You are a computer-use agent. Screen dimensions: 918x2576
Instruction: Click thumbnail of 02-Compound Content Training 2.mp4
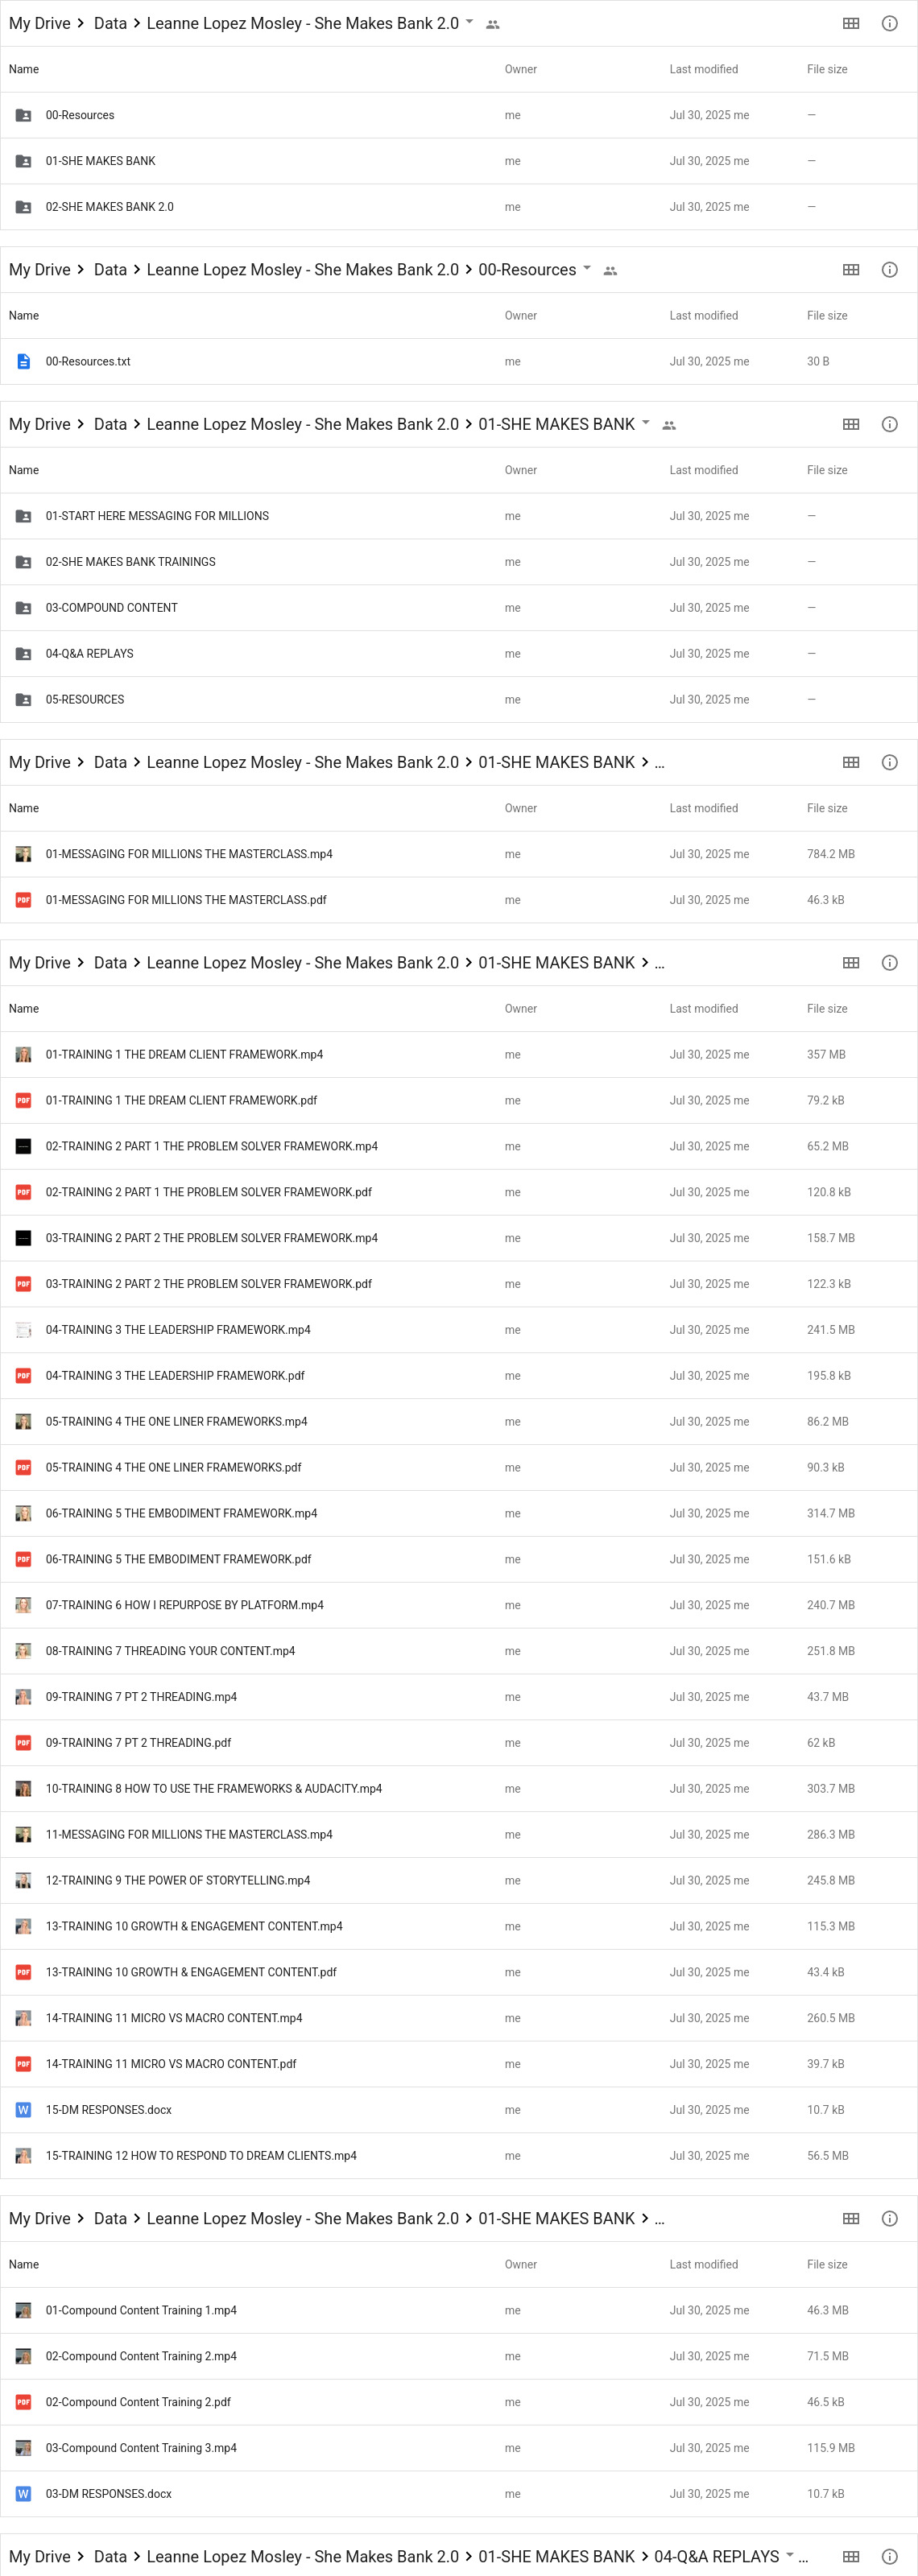tap(23, 2356)
